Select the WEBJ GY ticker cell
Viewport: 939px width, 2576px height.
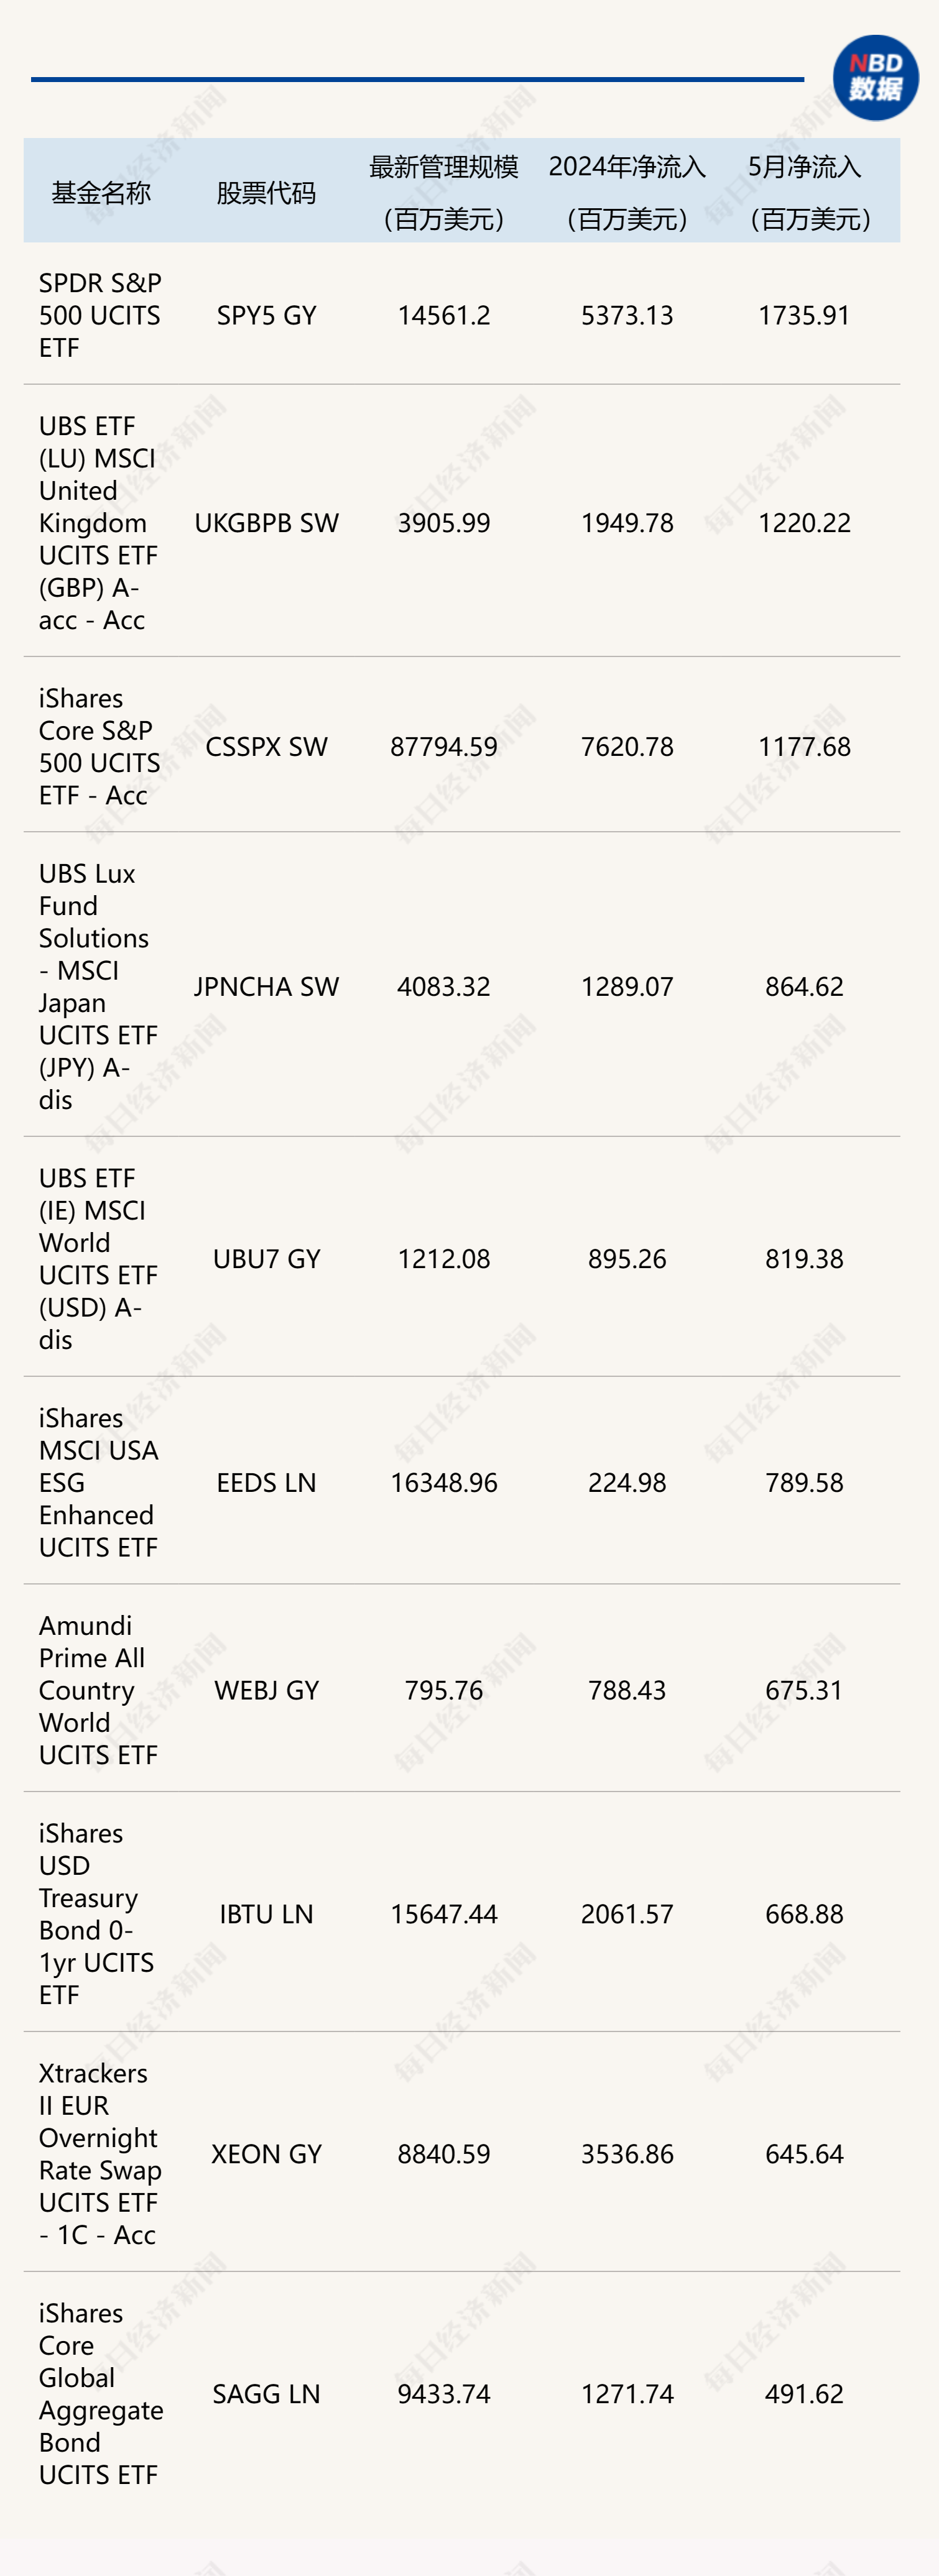[267, 1690]
